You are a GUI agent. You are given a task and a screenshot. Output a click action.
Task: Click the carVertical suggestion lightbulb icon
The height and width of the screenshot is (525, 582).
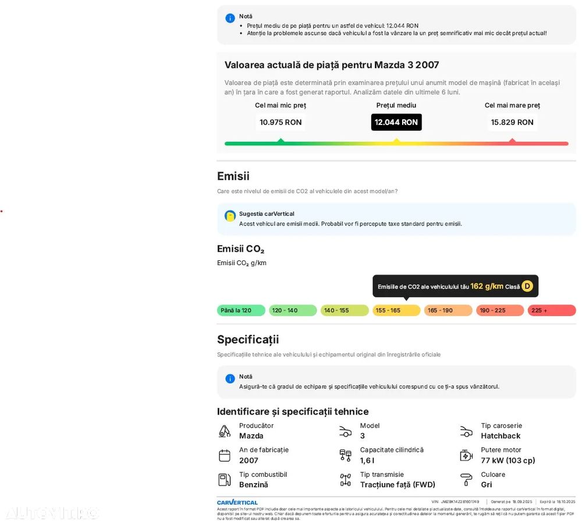click(x=230, y=216)
